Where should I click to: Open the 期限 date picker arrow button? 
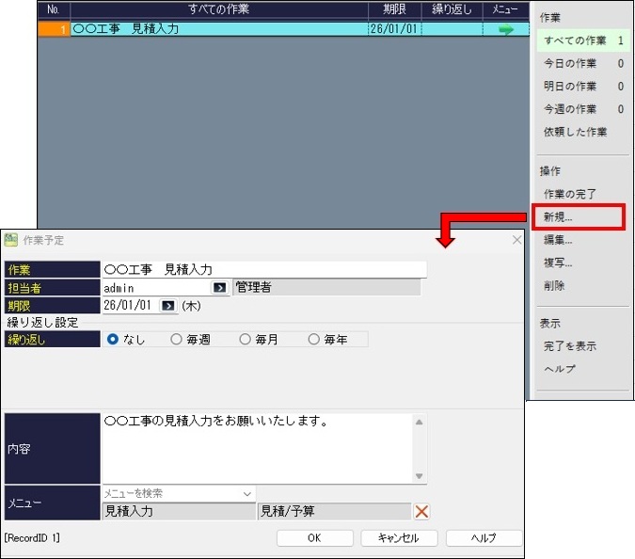[168, 306]
